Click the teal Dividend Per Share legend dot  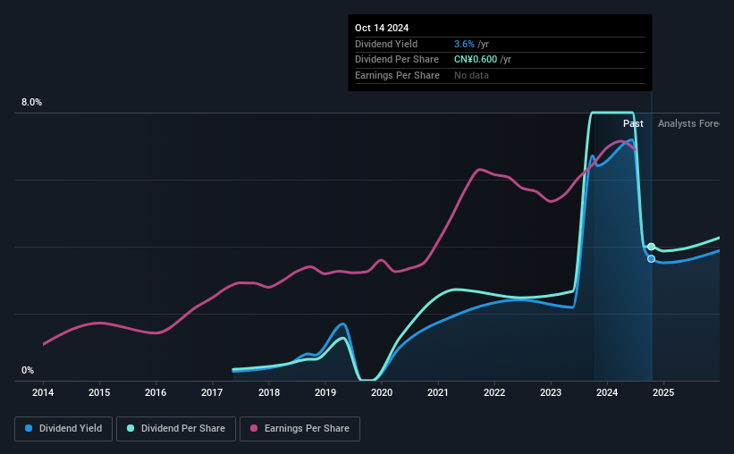(131, 428)
